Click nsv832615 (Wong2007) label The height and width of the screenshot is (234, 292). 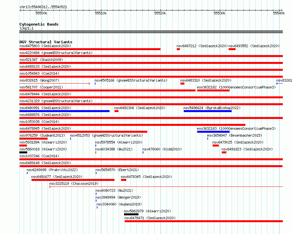[x=39, y=80]
